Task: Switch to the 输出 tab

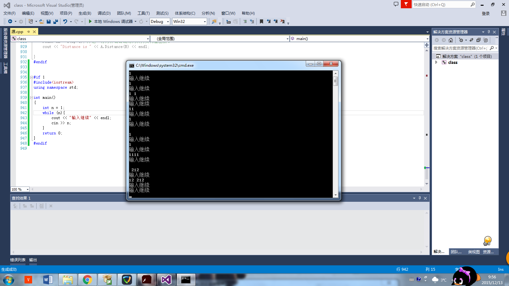Action: pos(33,260)
